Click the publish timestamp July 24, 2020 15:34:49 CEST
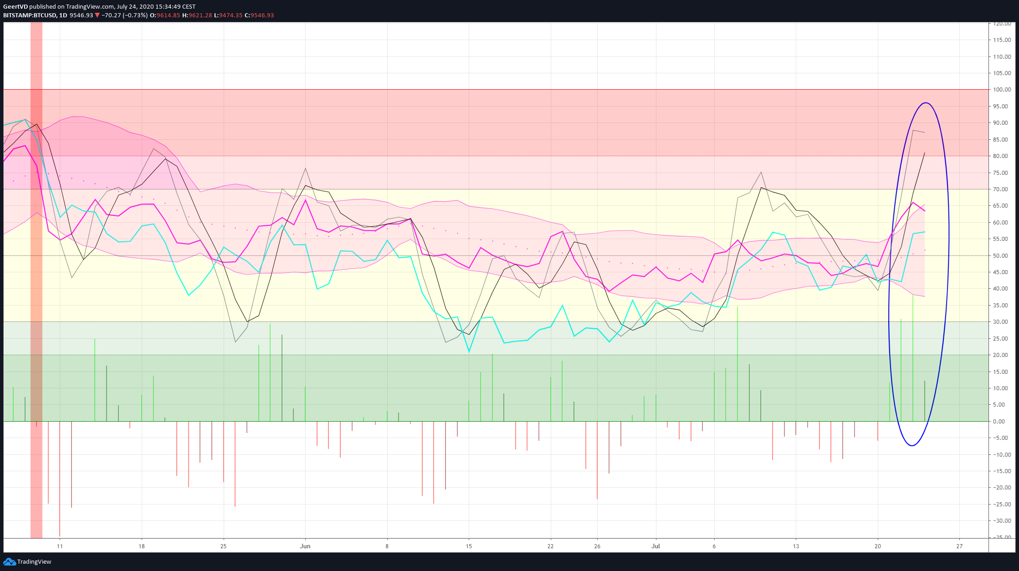The height and width of the screenshot is (571, 1019). (156, 6)
